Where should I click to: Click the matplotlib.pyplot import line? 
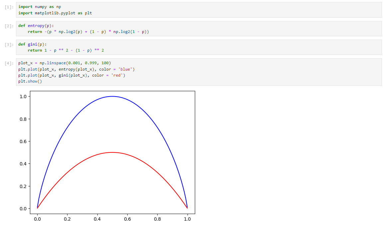(x=55, y=13)
